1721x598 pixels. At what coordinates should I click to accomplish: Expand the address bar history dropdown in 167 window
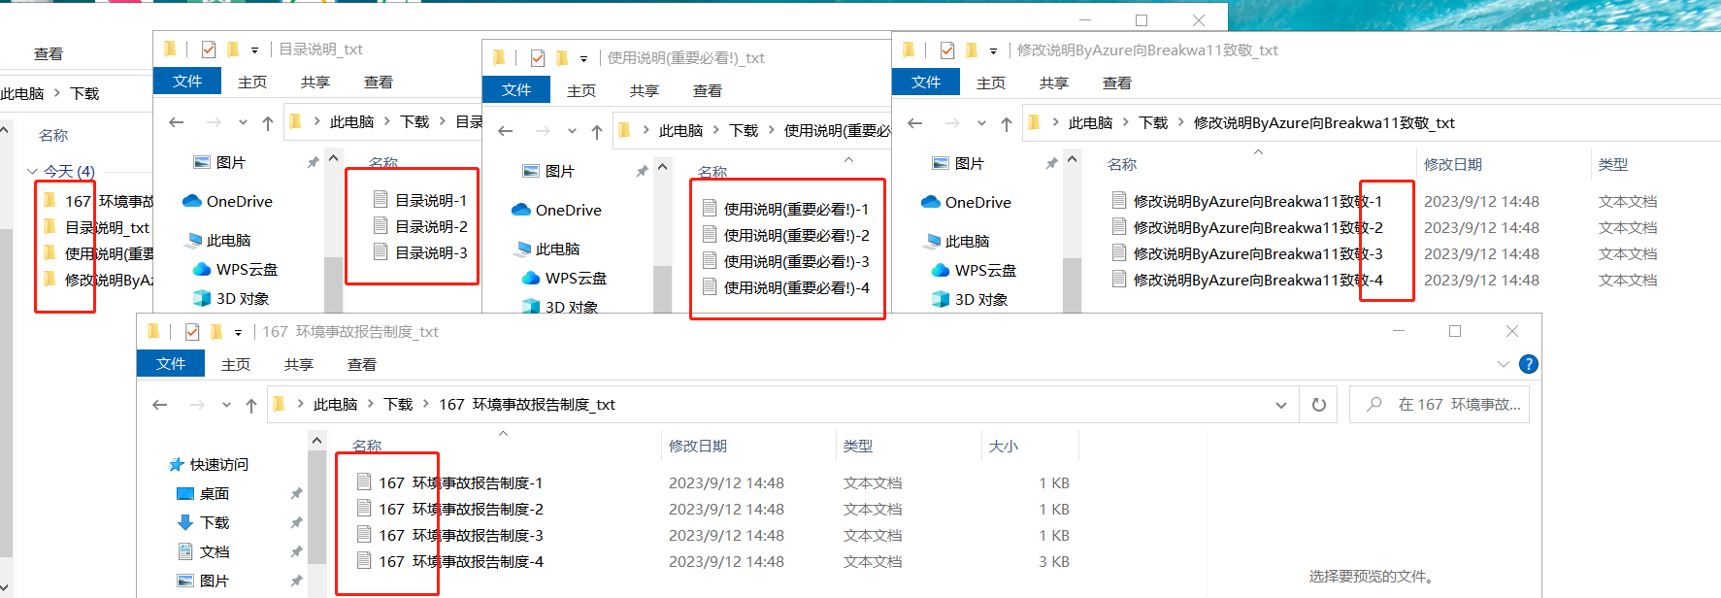1281,405
